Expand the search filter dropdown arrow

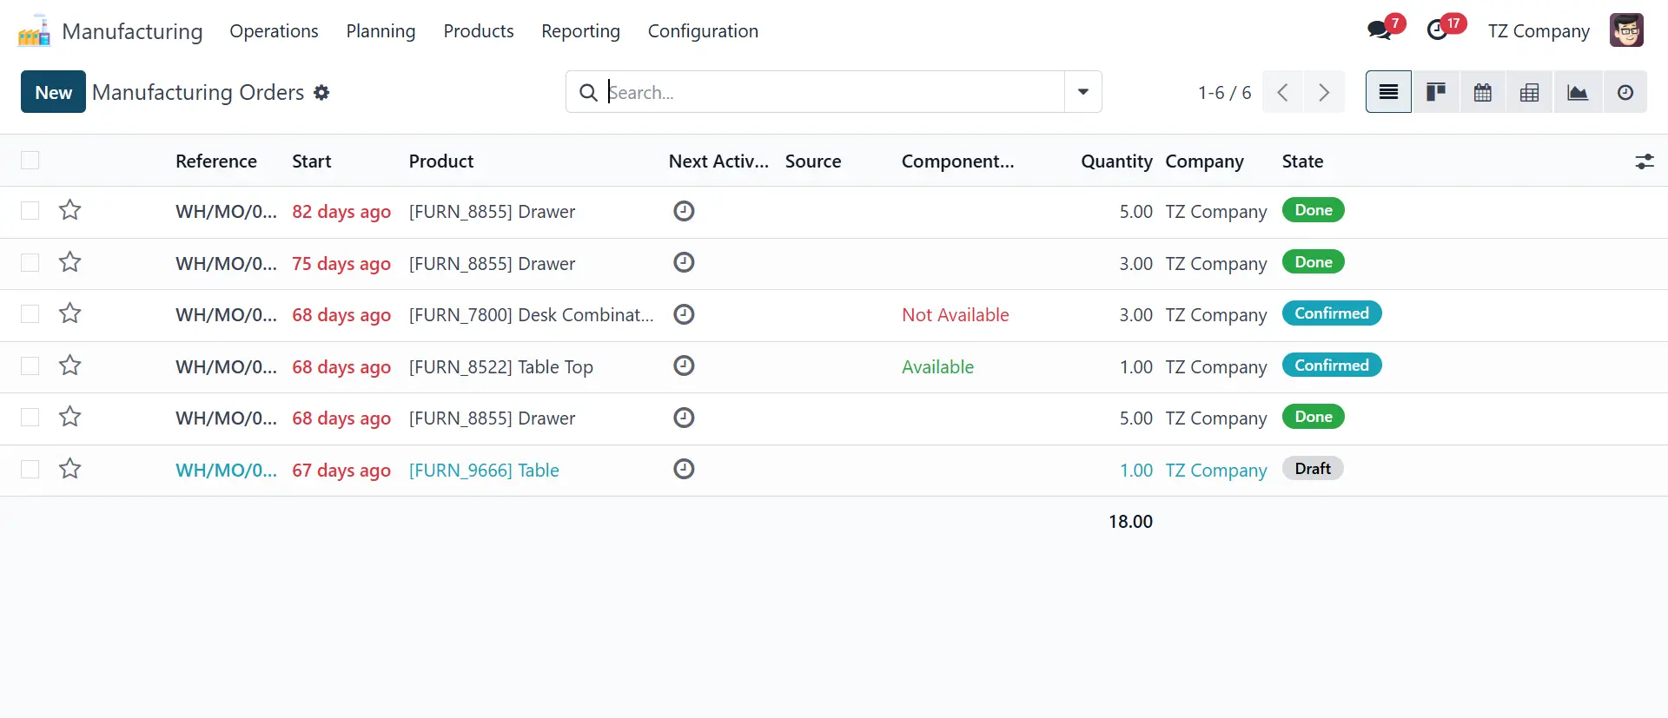[1082, 92]
